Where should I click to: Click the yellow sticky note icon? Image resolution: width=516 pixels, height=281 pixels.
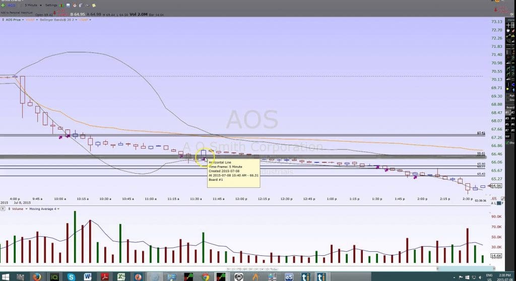(94, 5)
